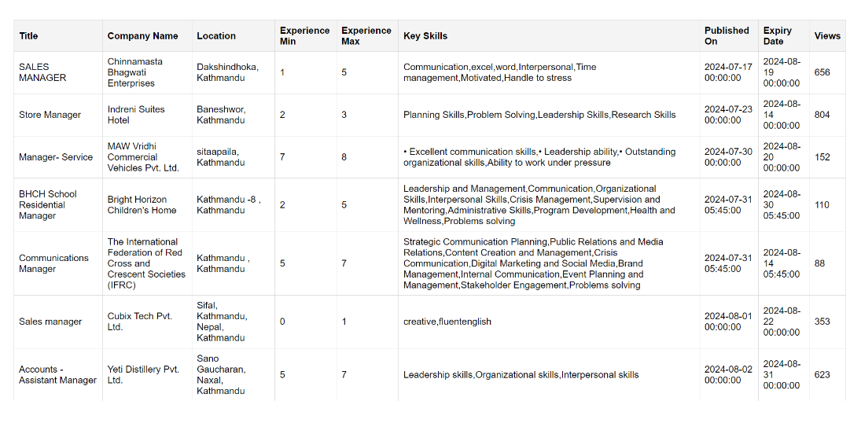This screenshot has height=434, width=861.
Task: Select the Cubix Tech Pvt. Ltd. company cell
Action: [x=139, y=322]
